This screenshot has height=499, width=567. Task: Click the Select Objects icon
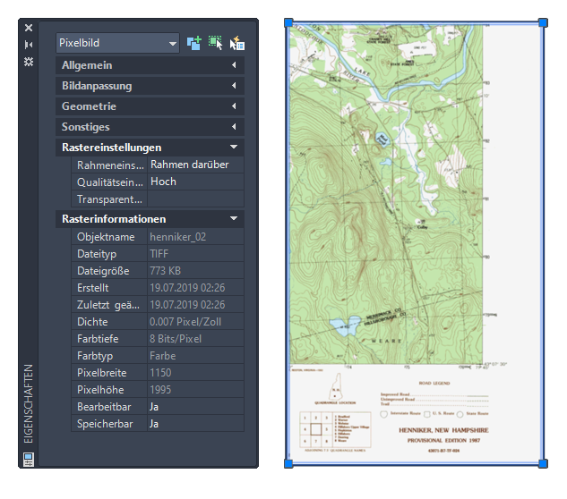(216, 43)
